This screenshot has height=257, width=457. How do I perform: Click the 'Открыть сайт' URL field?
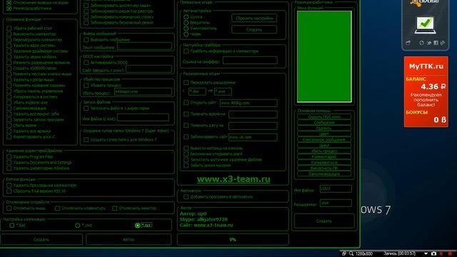pos(248,103)
